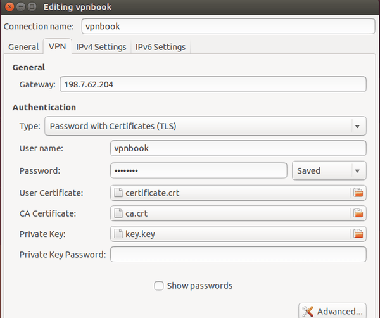Click document icon next to certificate.crt
Viewport: 380px width, 318px height.
118,193
